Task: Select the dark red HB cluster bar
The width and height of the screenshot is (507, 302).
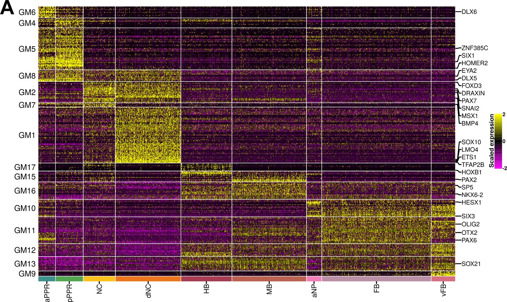Action: 207,279
